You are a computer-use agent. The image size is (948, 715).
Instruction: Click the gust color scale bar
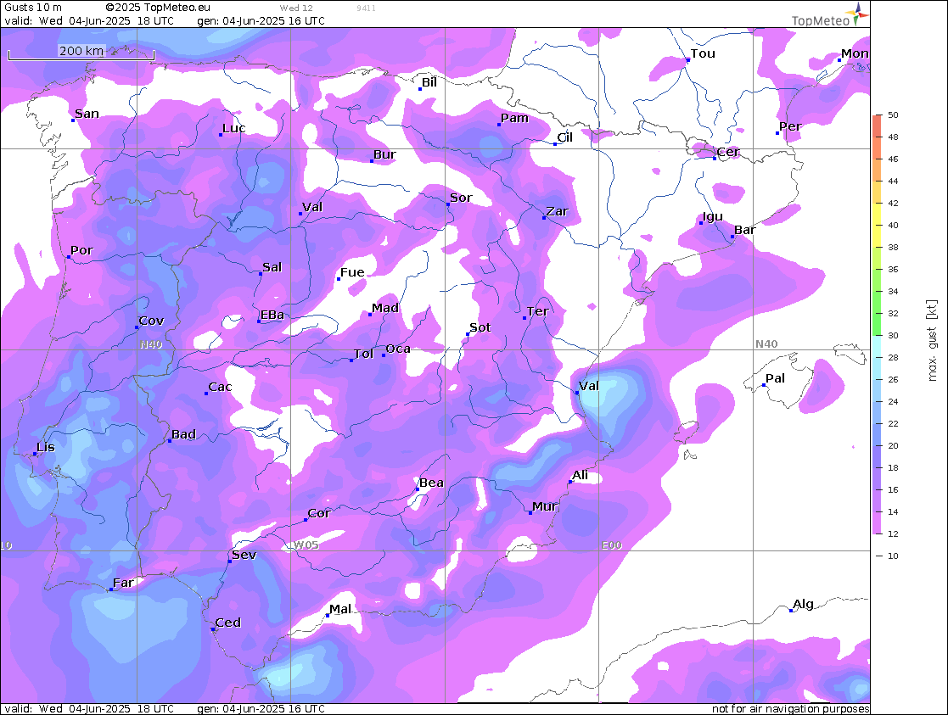tap(877, 325)
